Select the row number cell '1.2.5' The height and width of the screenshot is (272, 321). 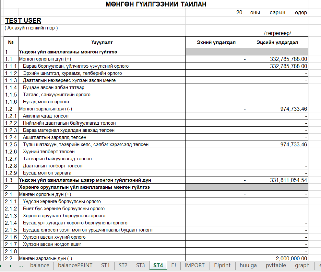tap(11, 145)
